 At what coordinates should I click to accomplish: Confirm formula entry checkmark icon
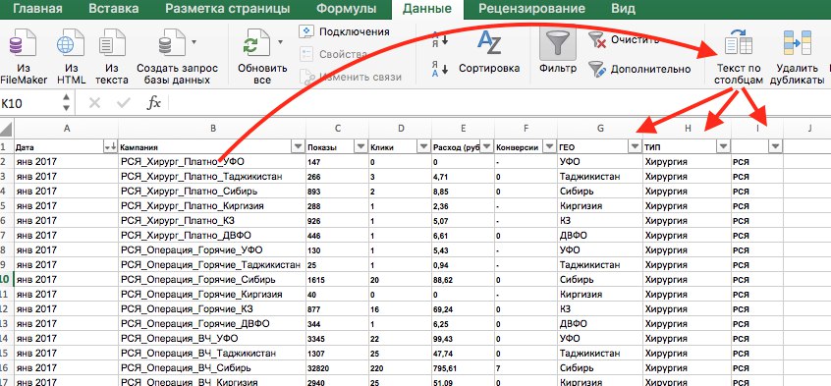pos(124,103)
